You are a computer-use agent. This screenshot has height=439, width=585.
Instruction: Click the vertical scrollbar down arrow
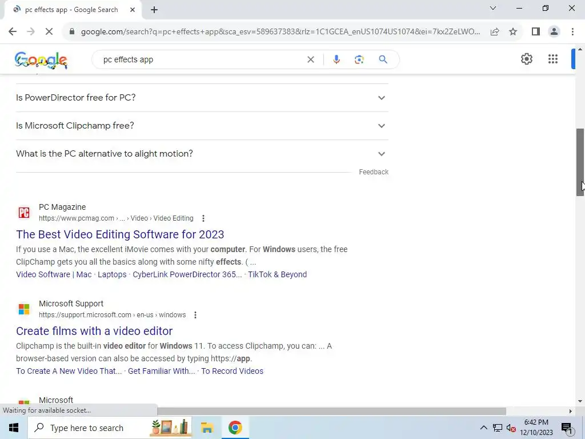coord(580,401)
